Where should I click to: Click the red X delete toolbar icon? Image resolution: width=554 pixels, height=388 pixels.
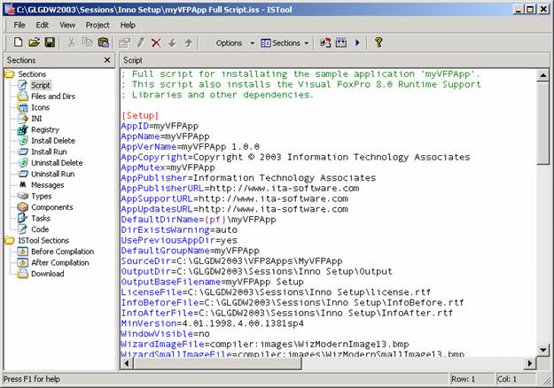pos(156,43)
